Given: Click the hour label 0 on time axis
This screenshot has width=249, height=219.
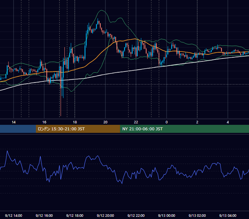Looking at the screenshot, I should (x=167, y=122).
